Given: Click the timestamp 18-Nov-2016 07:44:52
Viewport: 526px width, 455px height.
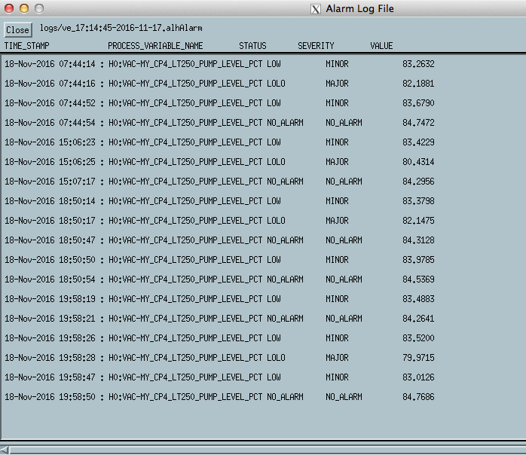Looking at the screenshot, I should click(50, 103).
